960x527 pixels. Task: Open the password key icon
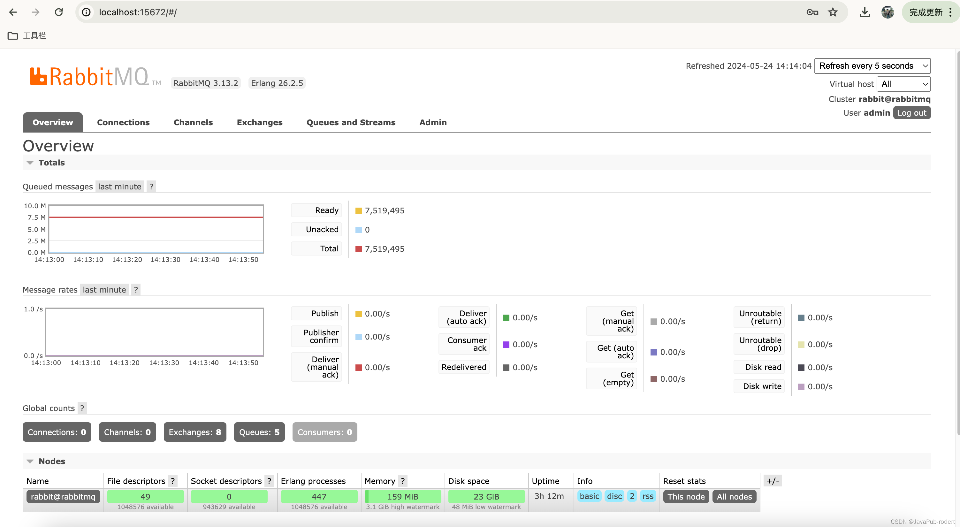tap(812, 12)
